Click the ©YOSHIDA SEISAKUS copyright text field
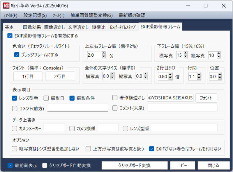The width and height of the screenshot is (233, 172). tap(170, 98)
